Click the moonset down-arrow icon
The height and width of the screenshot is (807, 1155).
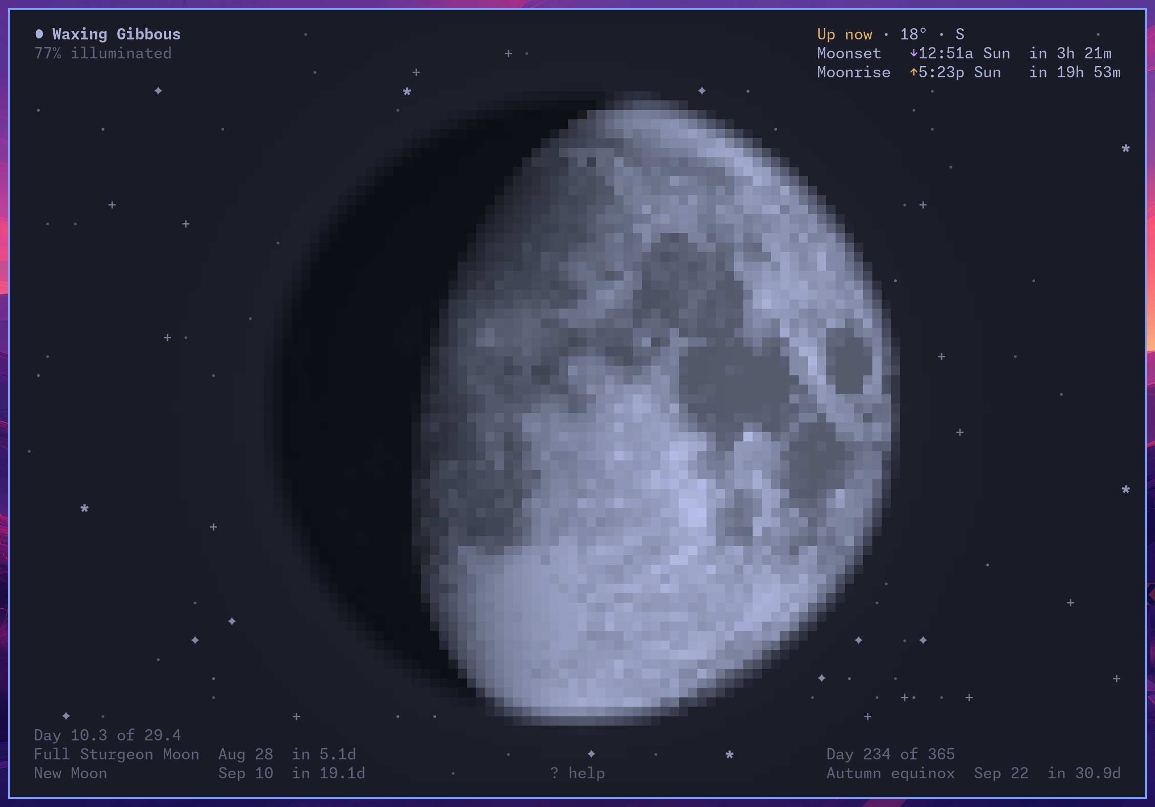(913, 53)
